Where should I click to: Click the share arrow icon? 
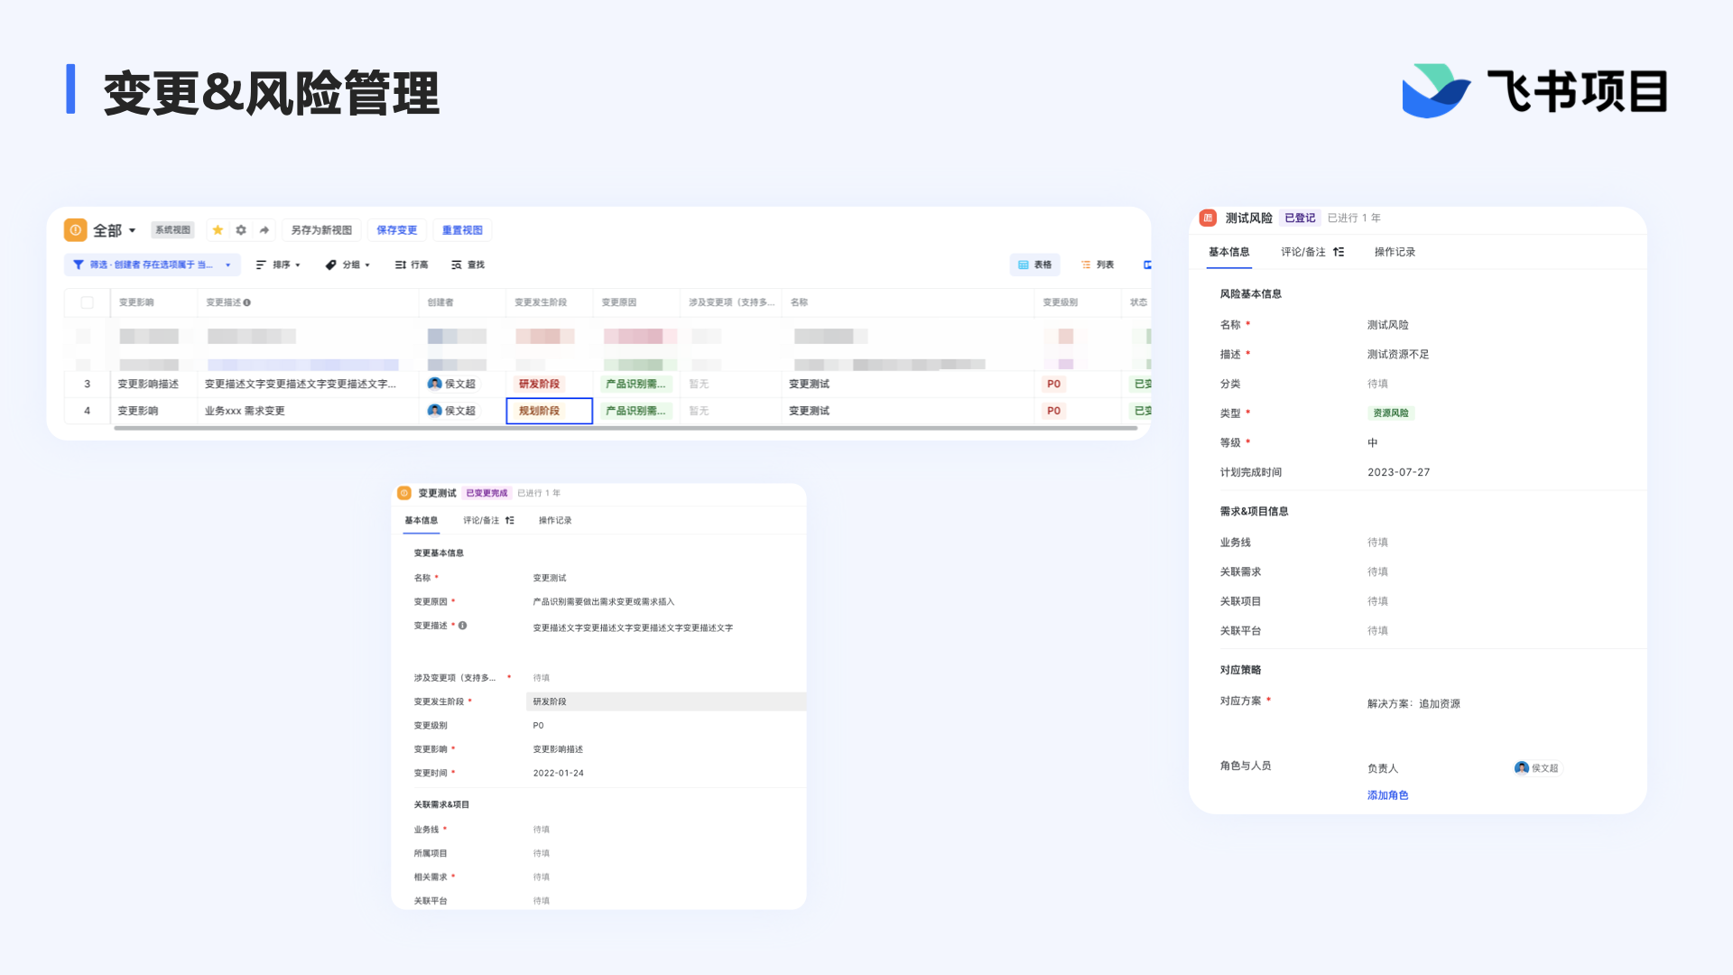click(x=264, y=230)
